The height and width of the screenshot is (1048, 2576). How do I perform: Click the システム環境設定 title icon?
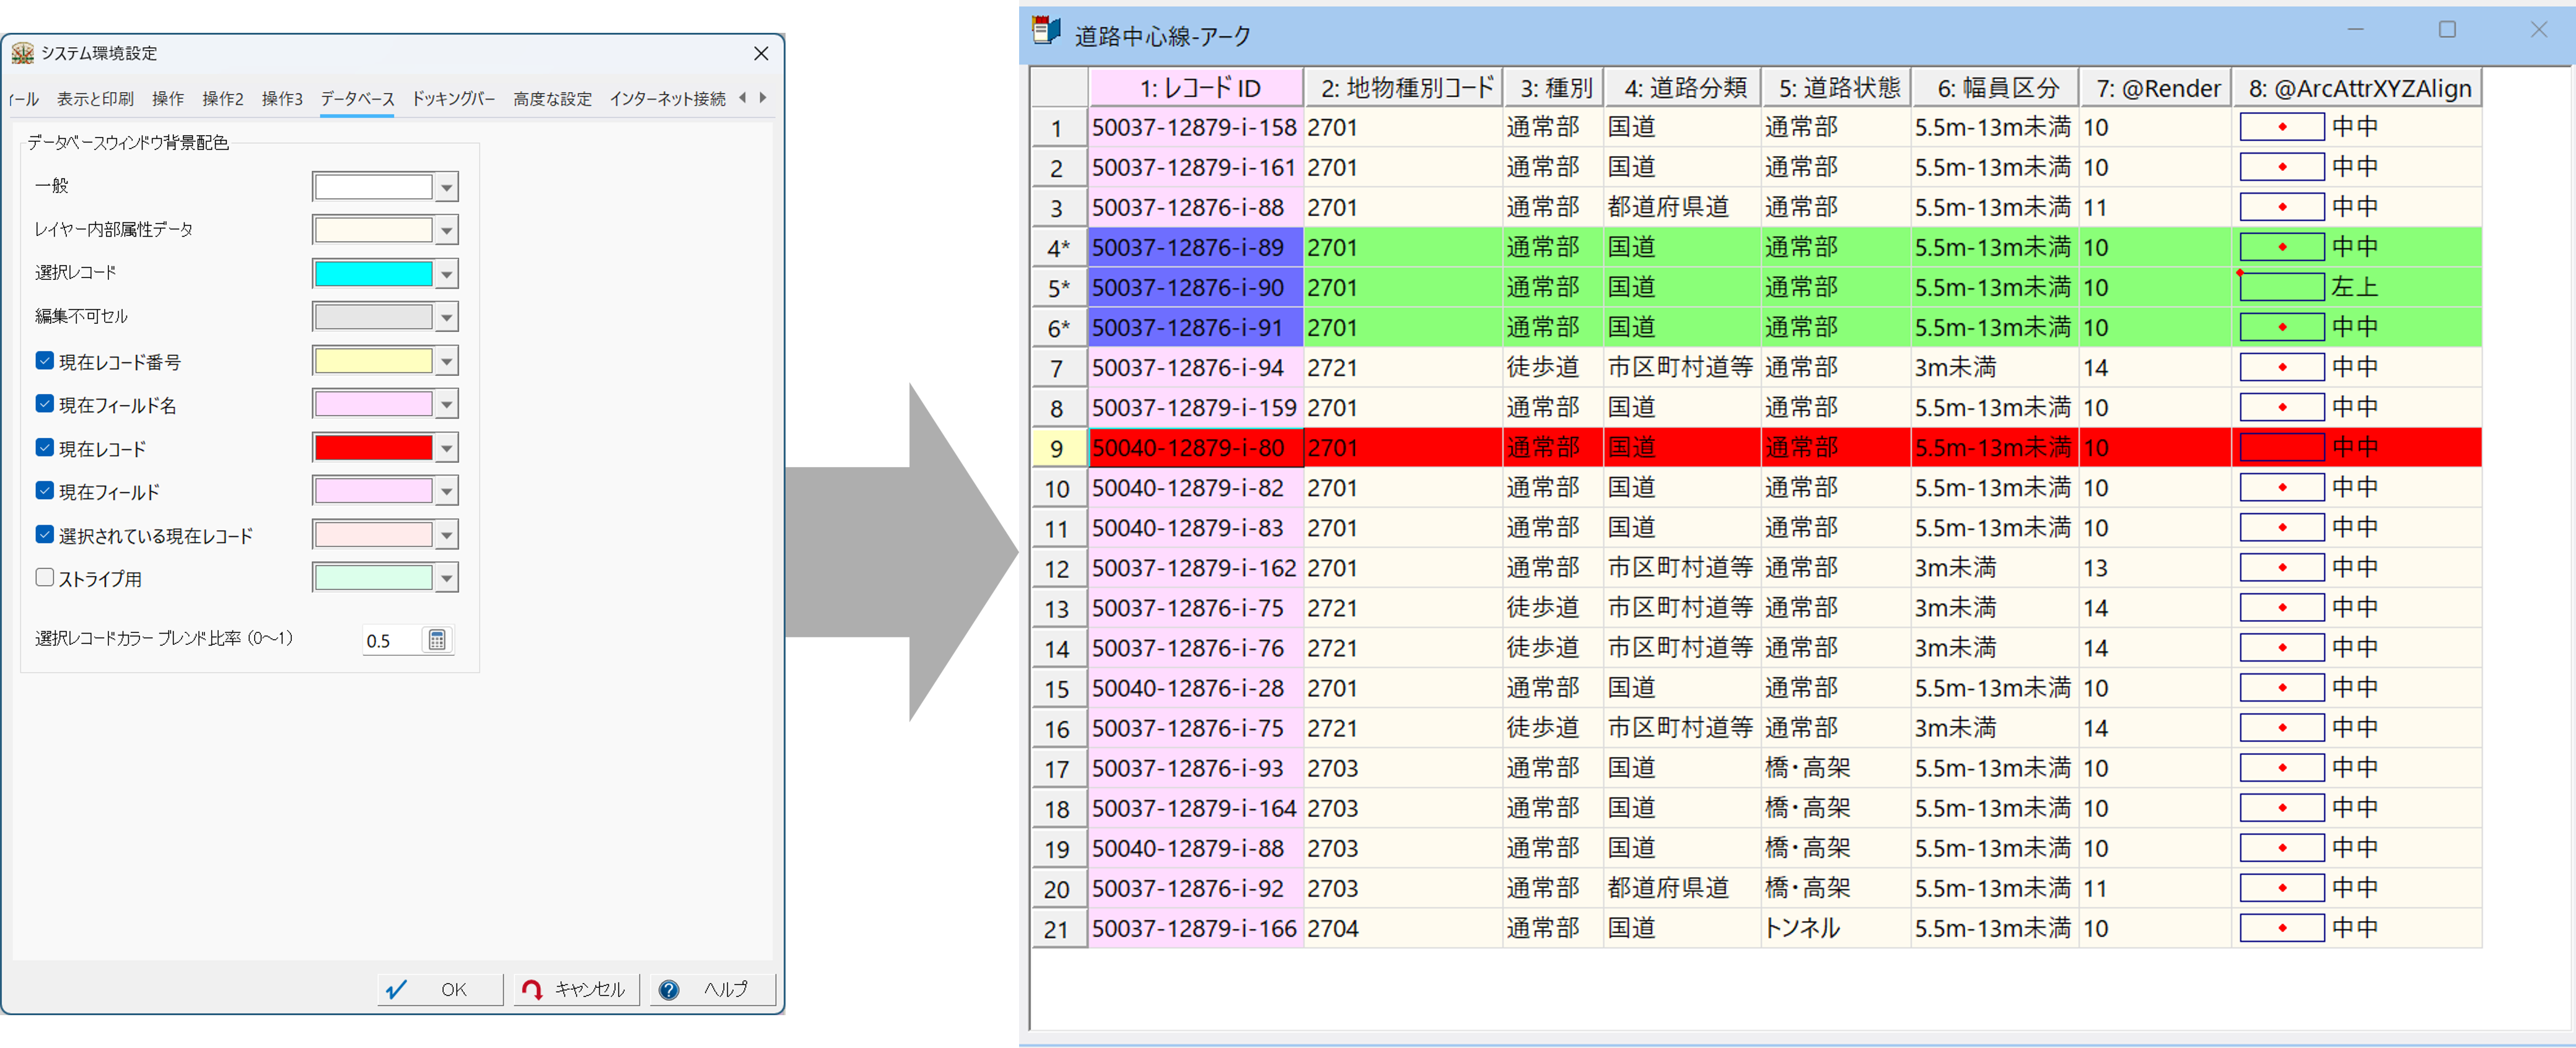click(x=22, y=53)
